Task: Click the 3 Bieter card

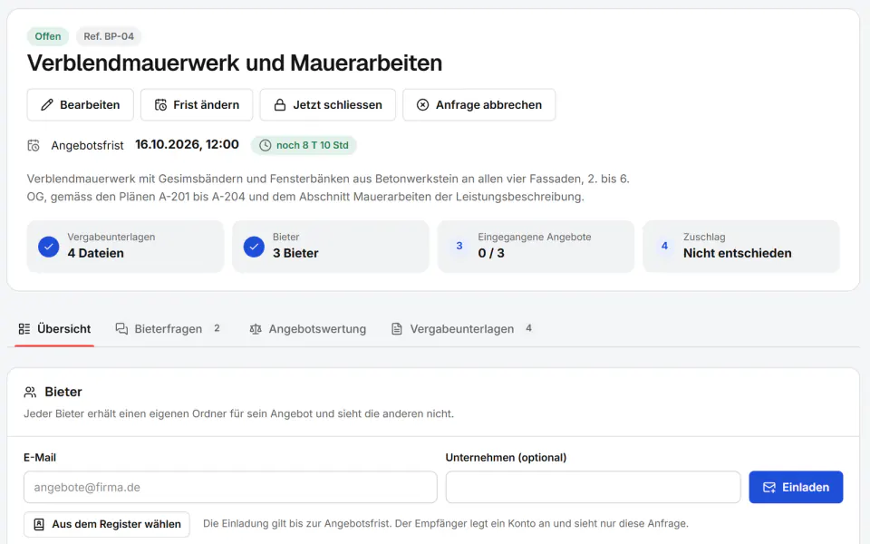Action: pos(331,247)
